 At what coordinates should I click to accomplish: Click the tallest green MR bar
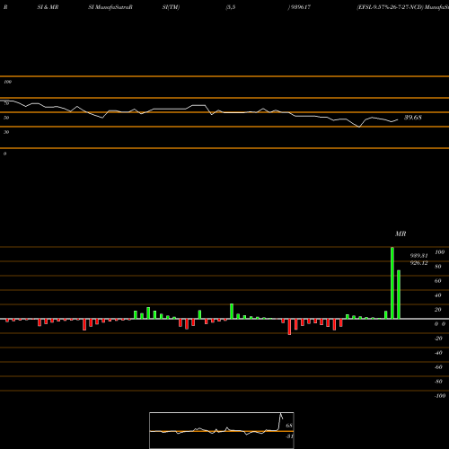(x=392, y=283)
